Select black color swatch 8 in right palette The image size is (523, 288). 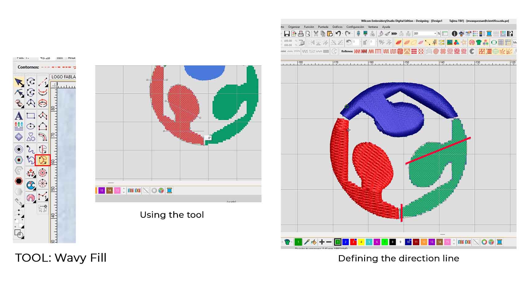[392, 242]
